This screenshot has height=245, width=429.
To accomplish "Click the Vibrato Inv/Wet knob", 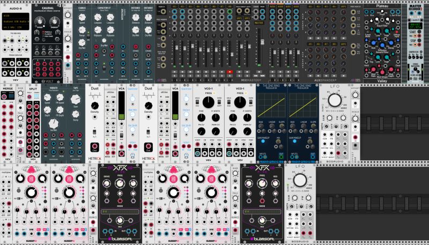I will point(54,124).
